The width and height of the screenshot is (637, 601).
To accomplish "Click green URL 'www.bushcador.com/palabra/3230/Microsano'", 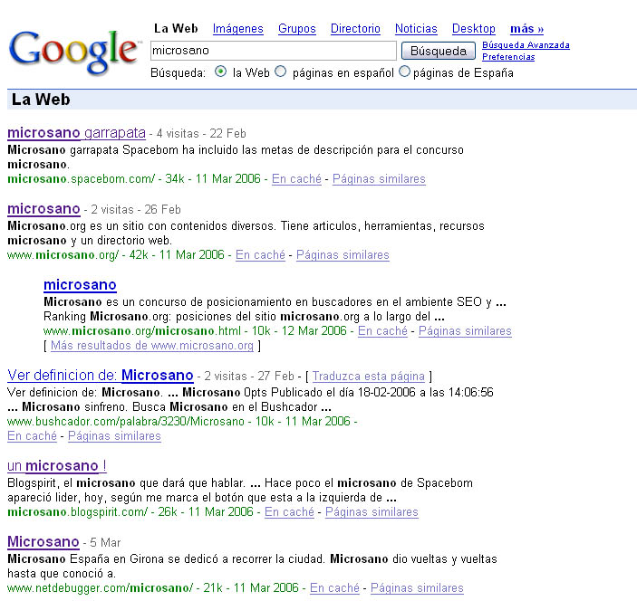I will [x=126, y=421].
